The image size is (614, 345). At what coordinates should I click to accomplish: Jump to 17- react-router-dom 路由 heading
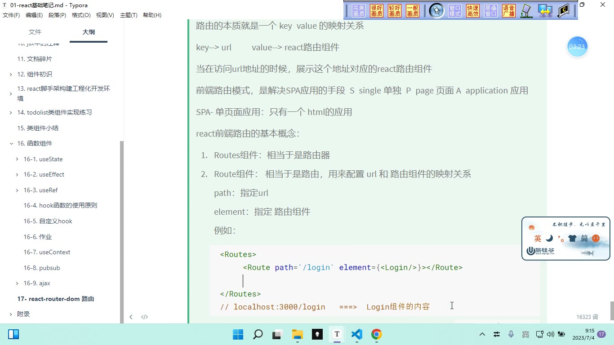56,299
